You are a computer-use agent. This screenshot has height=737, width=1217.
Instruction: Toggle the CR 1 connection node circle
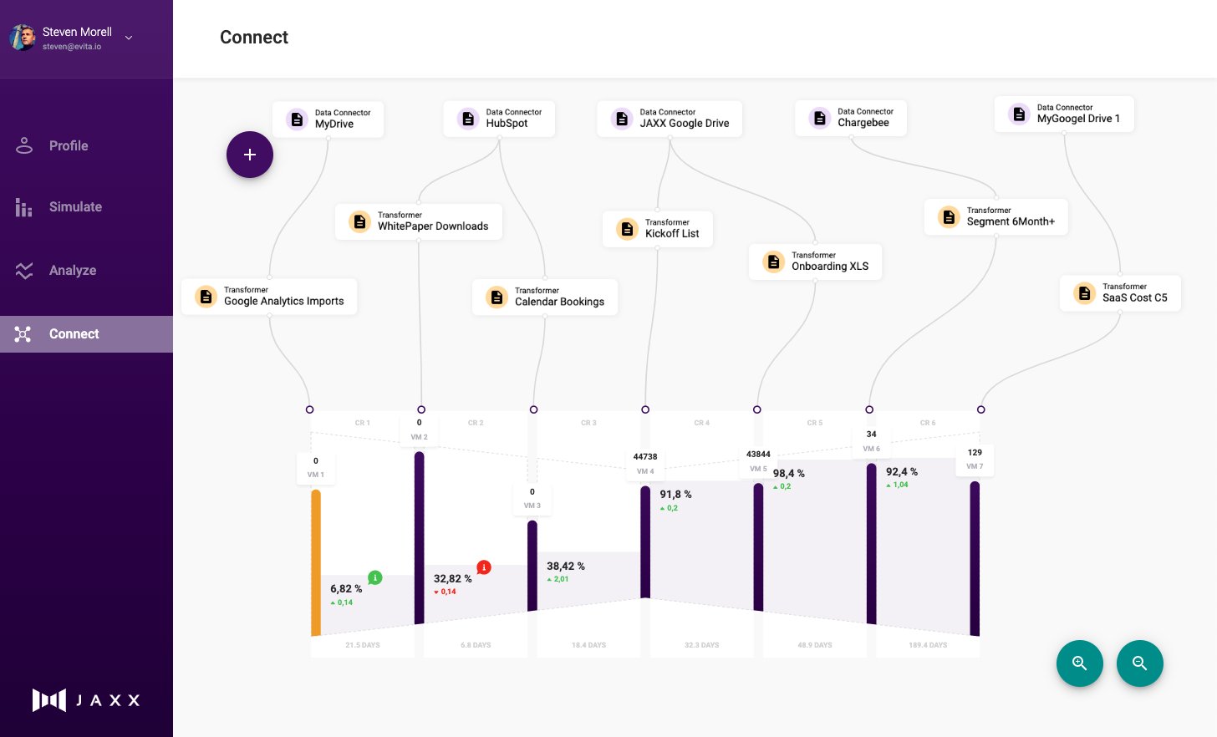[x=310, y=409]
